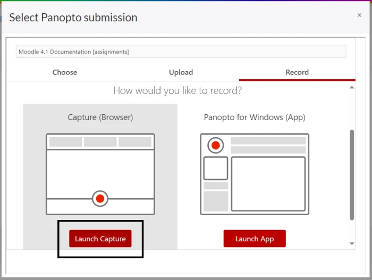Click the 'How would you like to record?' text
The image size is (372, 280).
coord(177,90)
